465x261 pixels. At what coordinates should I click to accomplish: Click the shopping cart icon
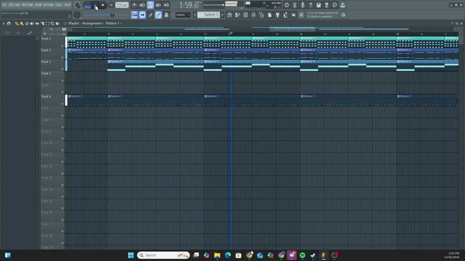[301, 15]
